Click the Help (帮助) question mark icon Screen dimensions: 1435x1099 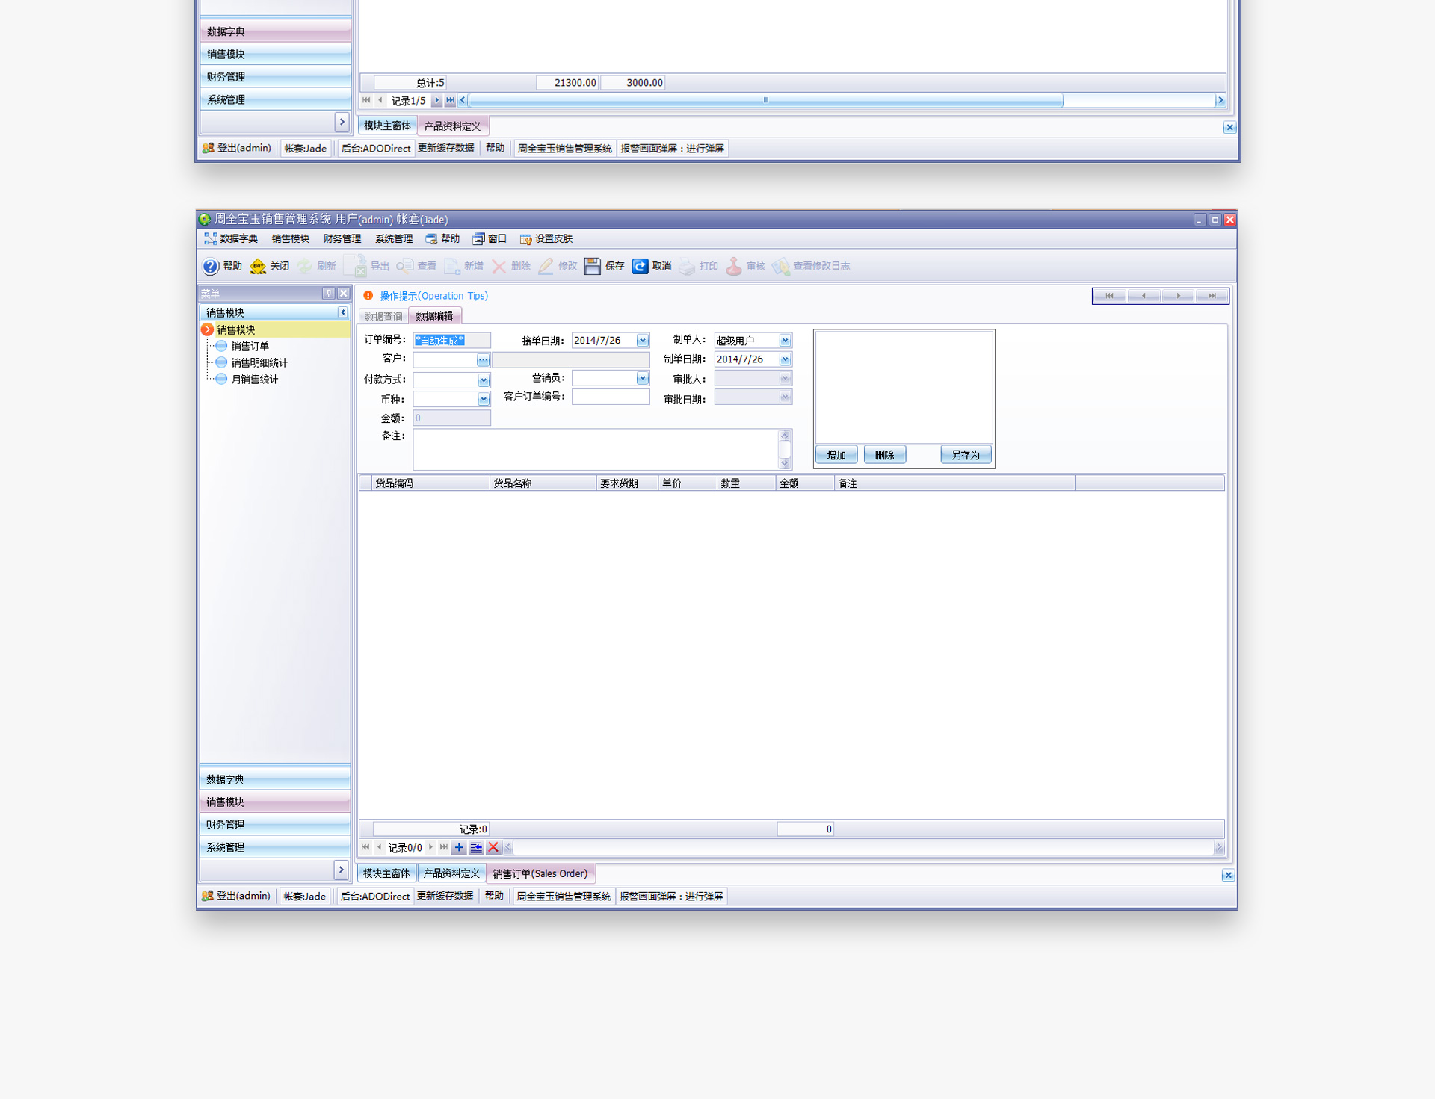pos(210,266)
